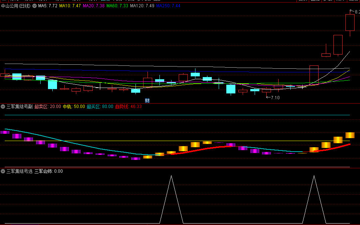360x225 pixels.
Task: Select the MA5 moving average label
Action: tap(48, 6)
